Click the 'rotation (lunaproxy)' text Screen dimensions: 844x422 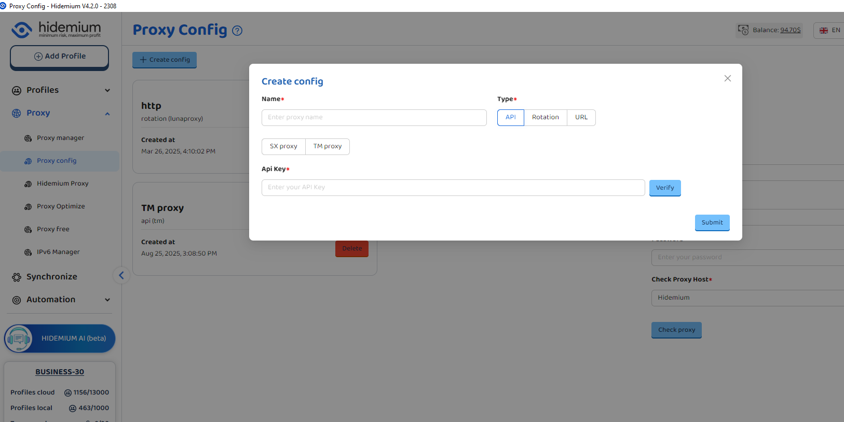(x=172, y=119)
